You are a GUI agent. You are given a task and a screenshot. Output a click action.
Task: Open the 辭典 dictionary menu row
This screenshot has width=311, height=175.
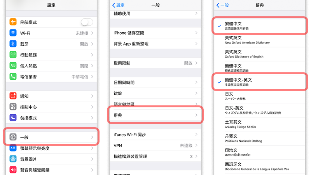155,115
